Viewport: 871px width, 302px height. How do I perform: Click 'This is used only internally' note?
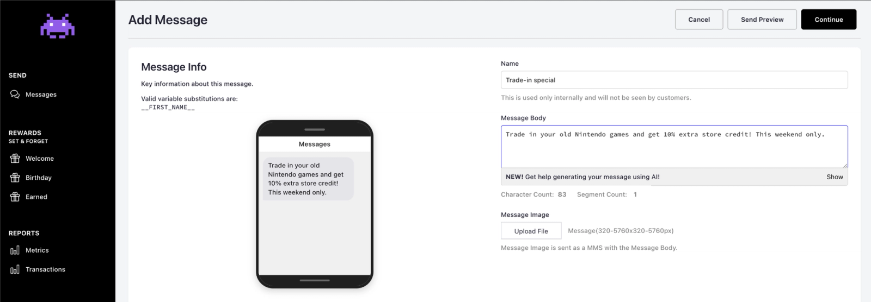pyautogui.click(x=596, y=98)
